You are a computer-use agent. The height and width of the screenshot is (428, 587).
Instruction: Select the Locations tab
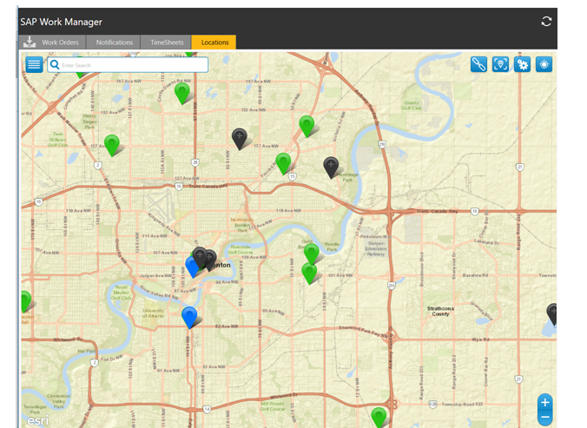(x=214, y=43)
